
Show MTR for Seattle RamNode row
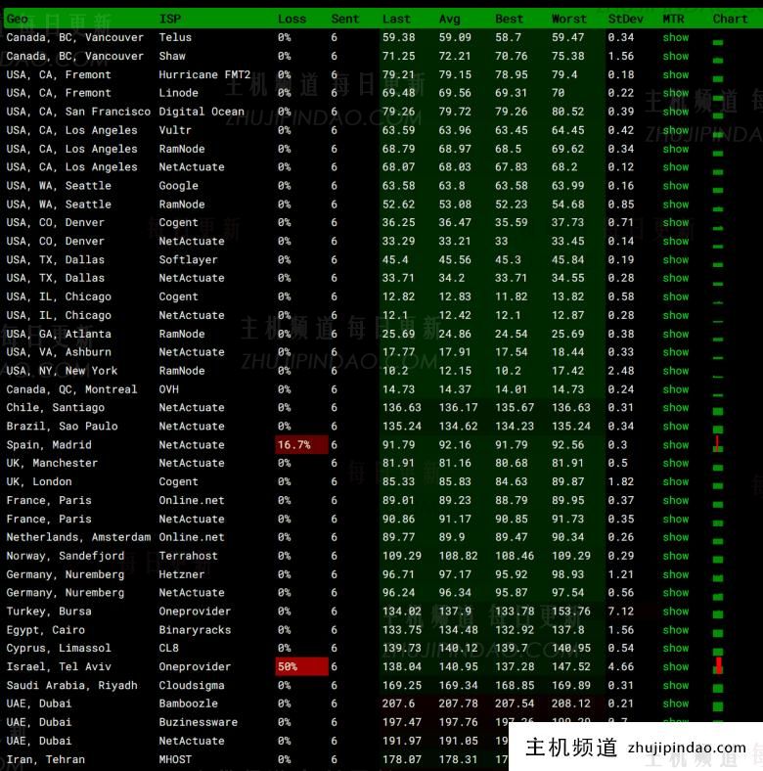coord(676,204)
